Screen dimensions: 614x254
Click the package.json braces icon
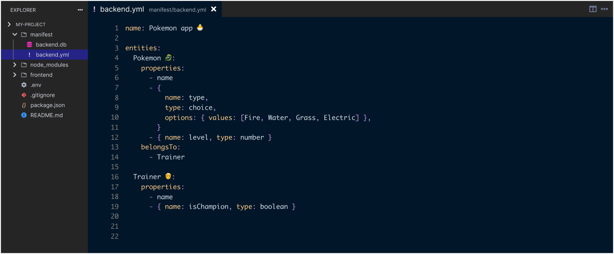(24, 105)
